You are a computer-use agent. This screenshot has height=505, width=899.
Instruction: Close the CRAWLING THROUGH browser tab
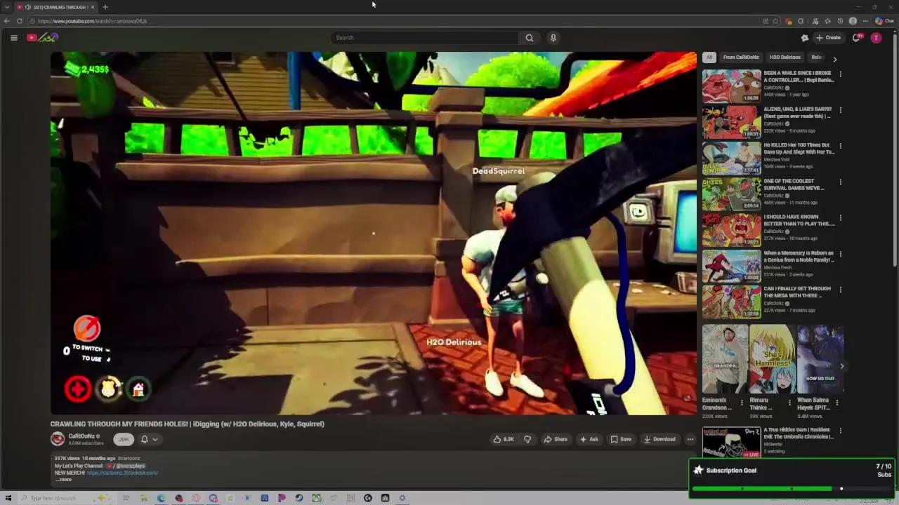(x=91, y=7)
